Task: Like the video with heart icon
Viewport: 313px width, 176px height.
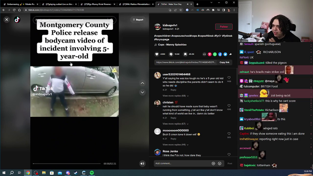Action: (x=157, y=54)
